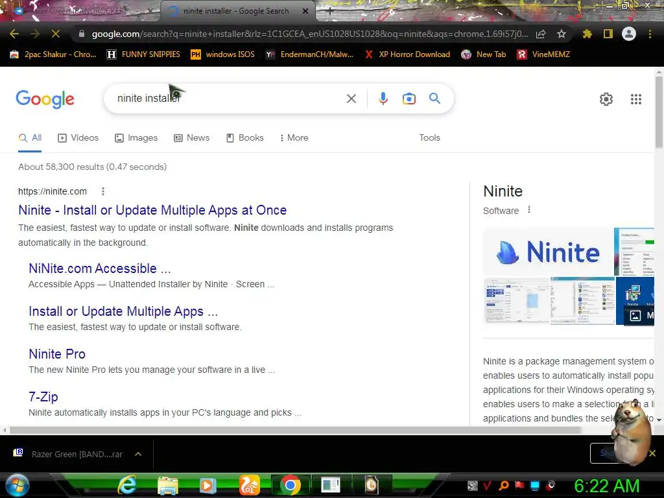Open the Tools search options

point(429,137)
